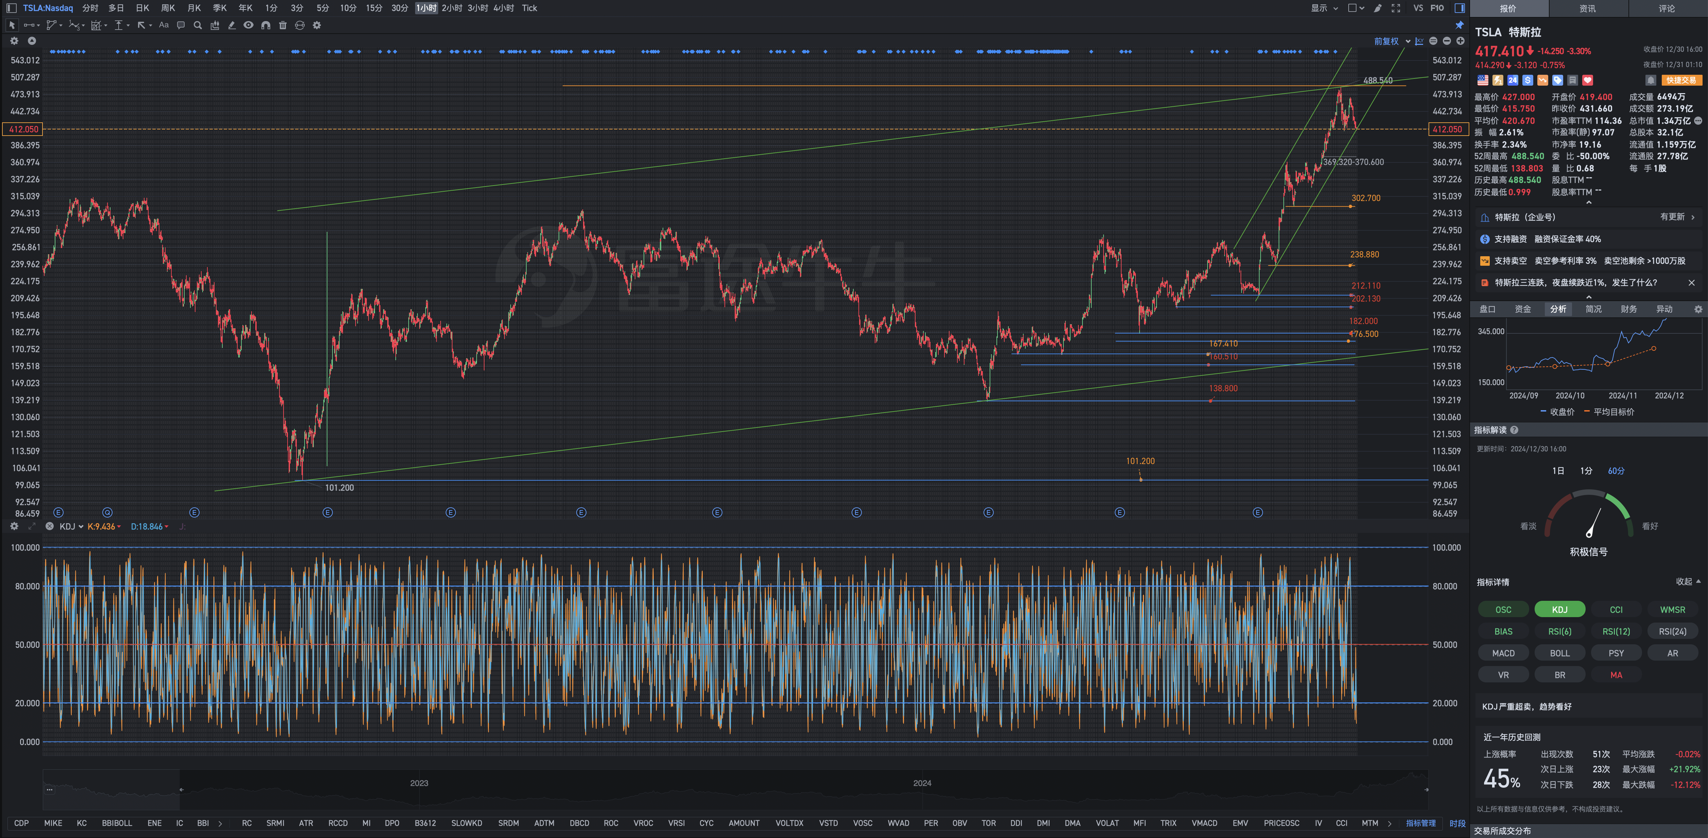The height and width of the screenshot is (838, 1708).
Task: Toggle the magnet snap tool
Action: [x=265, y=25]
